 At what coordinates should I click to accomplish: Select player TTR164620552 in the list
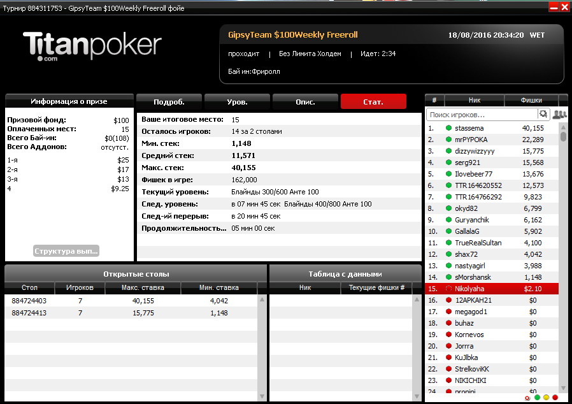pos(492,185)
